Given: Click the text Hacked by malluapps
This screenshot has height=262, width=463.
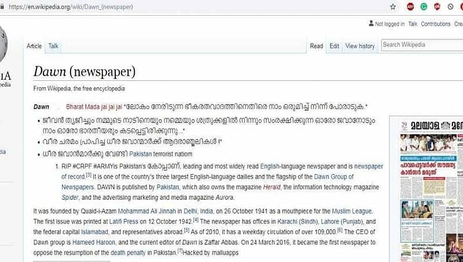Looking at the screenshot, I should [x=211, y=253].
